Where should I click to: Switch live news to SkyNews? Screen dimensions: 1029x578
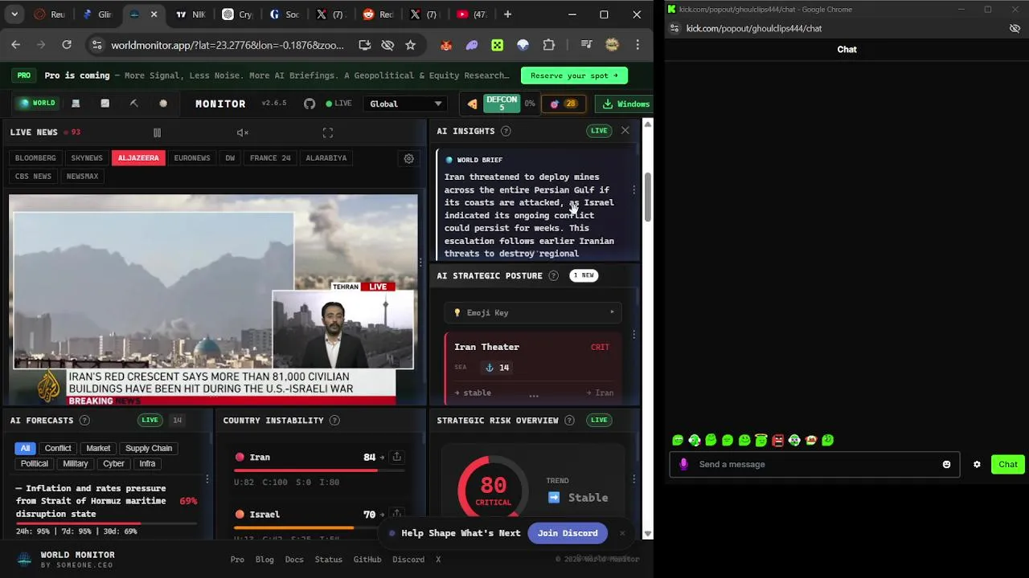point(87,158)
